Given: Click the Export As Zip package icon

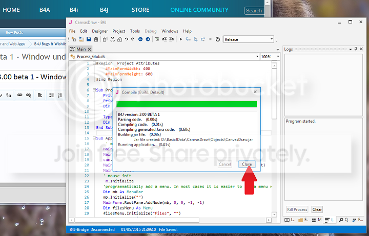Looking at the screenshot, I should 96,39.
